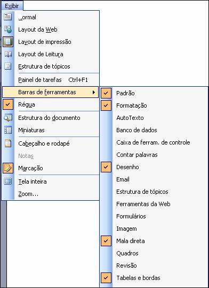The width and height of the screenshot is (209, 288).
Task: Click the Estrutura de tópicos icon
Action: click(7, 66)
